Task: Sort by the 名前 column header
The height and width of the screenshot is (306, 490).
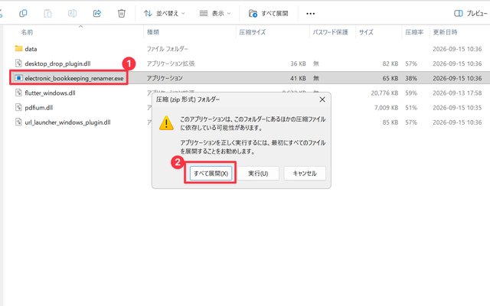Action: coord(27,32)
